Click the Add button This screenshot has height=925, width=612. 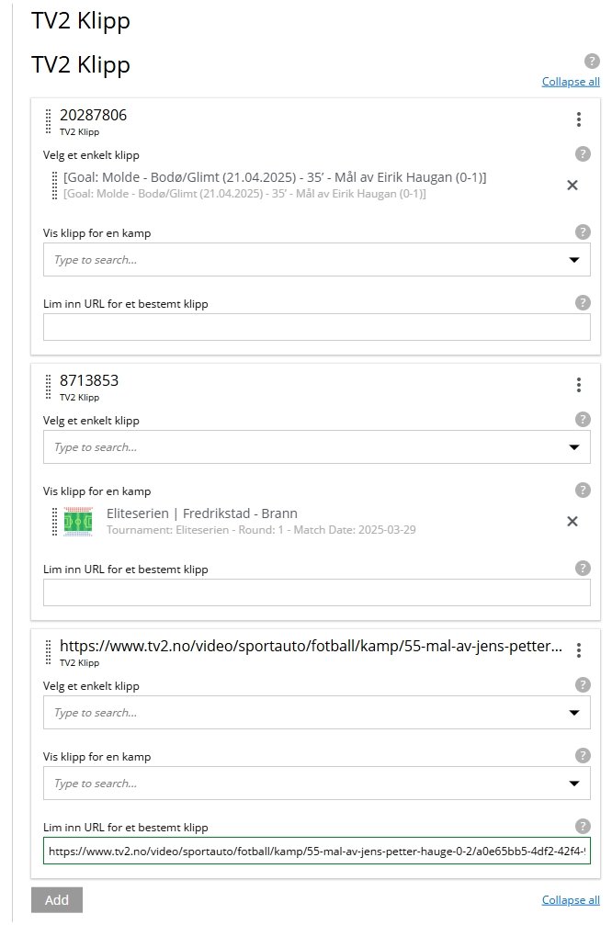point(56,900)
